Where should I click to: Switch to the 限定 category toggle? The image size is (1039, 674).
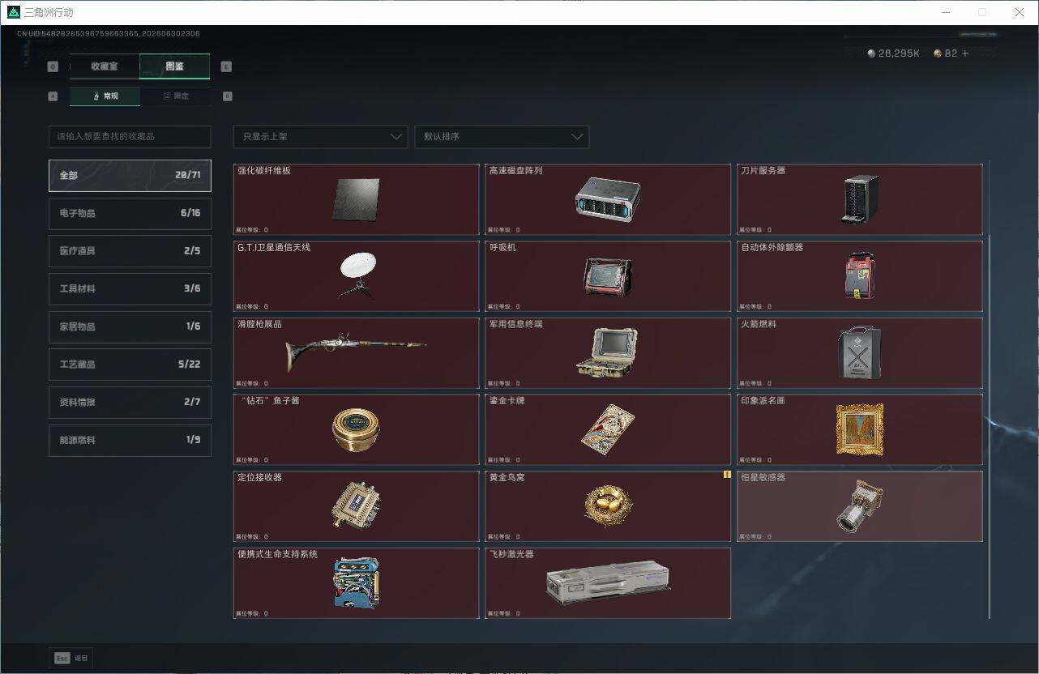coord(175,96)
